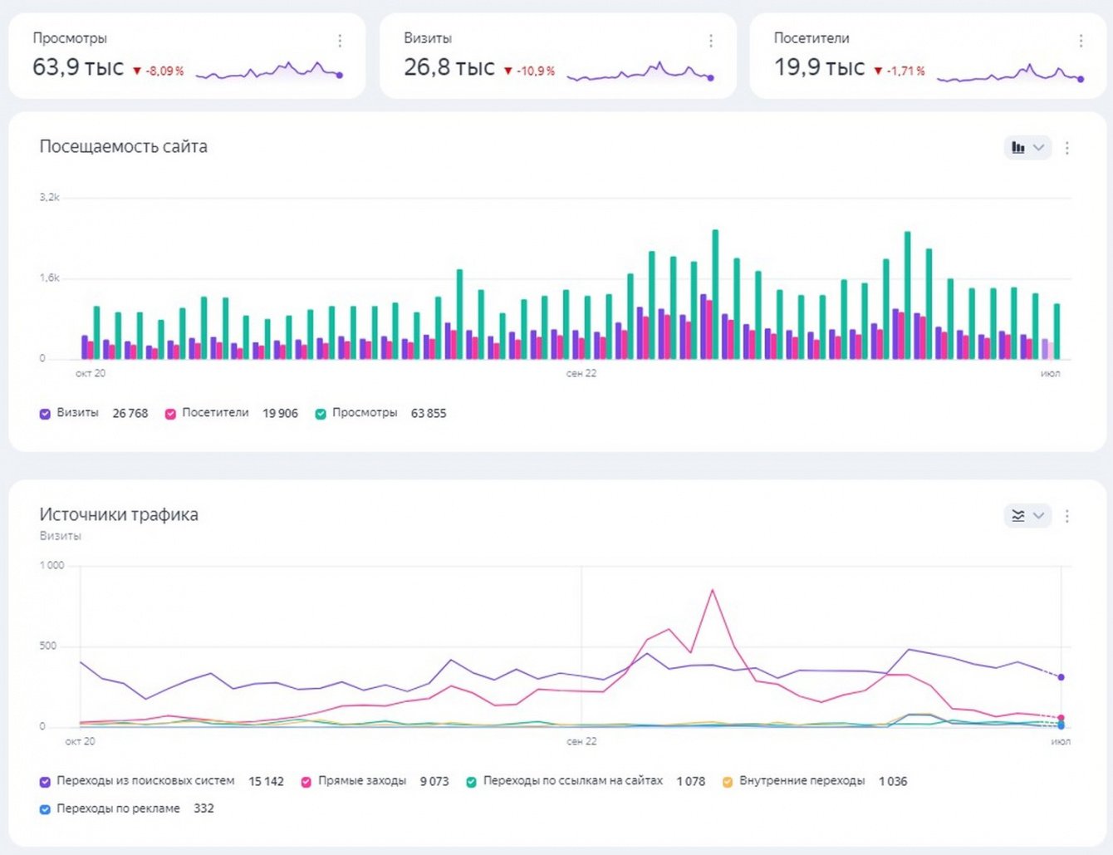1113x855 pixels.
Task: Open the Посетители card three-dot menu
Action: point(1081,41)
